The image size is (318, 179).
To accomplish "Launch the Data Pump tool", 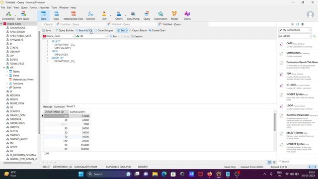I will [x=133, y=15].
